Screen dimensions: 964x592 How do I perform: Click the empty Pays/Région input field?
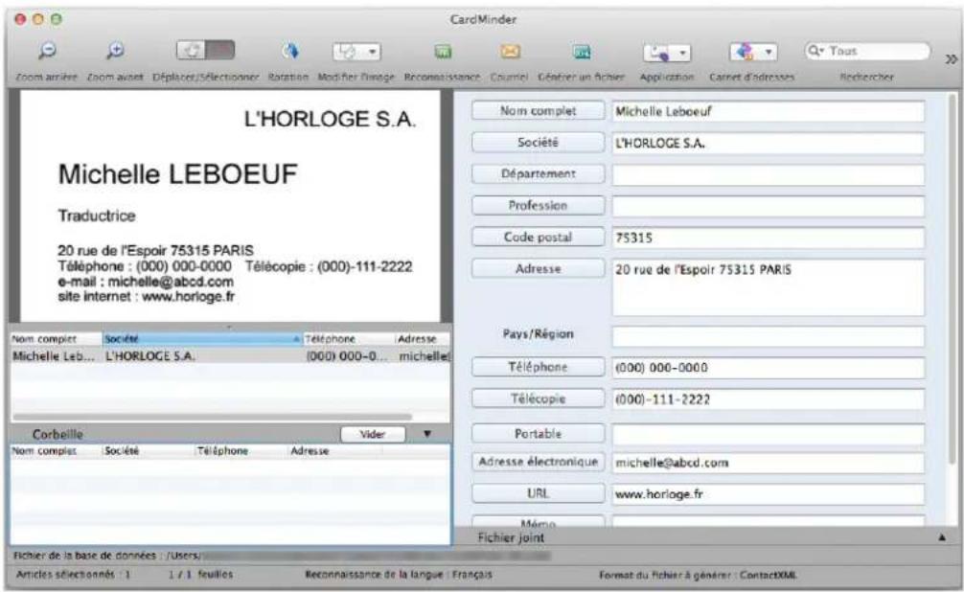pyautogui.click(x=768, y=335)
